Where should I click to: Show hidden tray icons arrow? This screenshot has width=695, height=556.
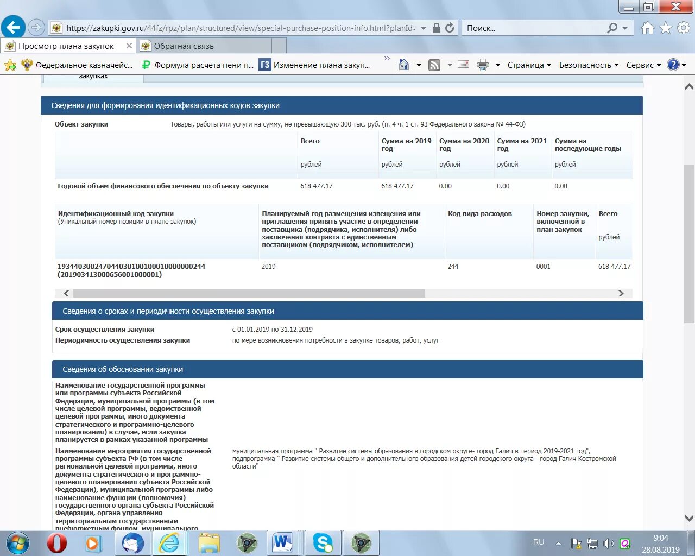(558, 543)
